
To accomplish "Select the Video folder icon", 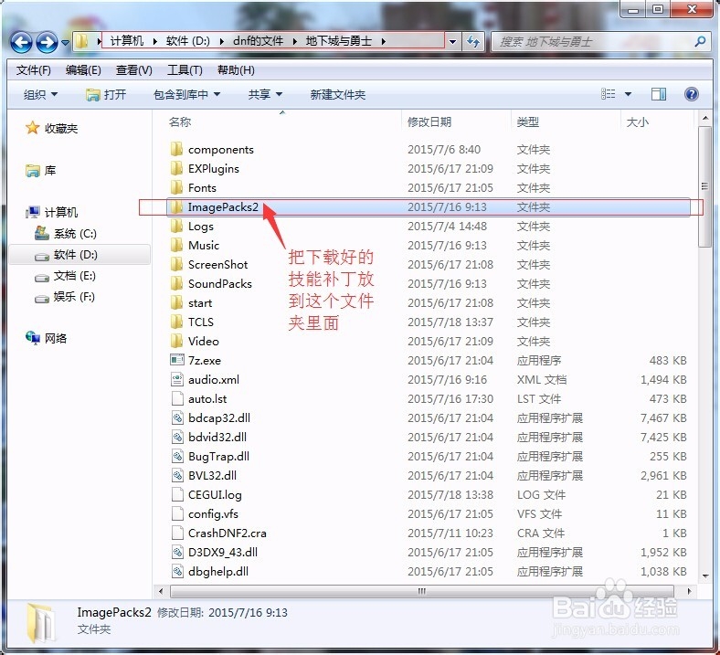I will click(x=176, y=341).
